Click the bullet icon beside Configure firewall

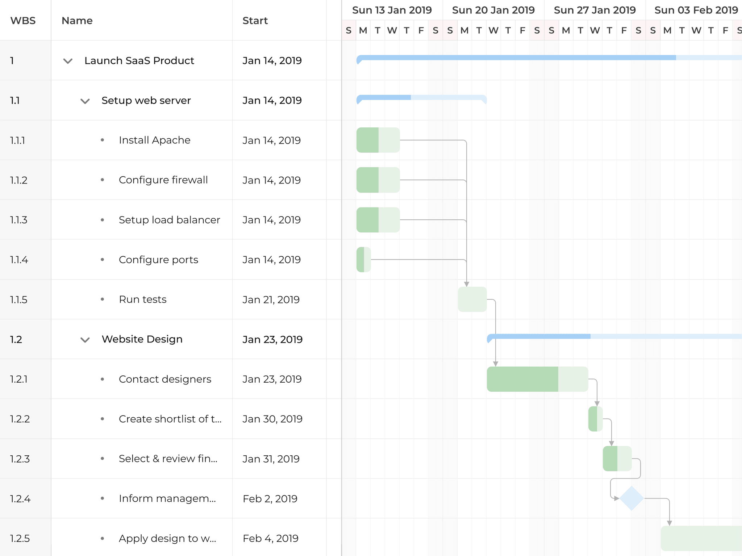(x=103, y=180)
